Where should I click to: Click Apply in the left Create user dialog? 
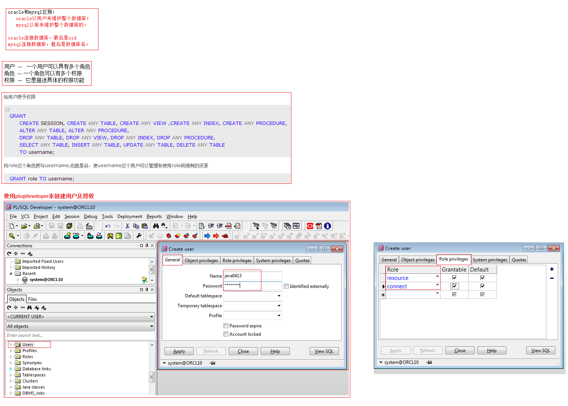(179, 351)
